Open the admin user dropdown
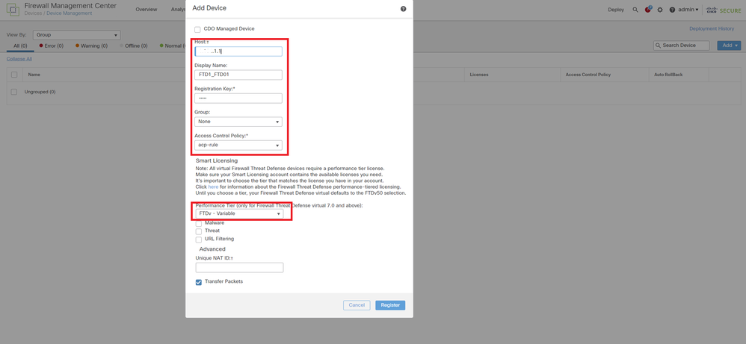The image size is (746, 344). [688, 10]
